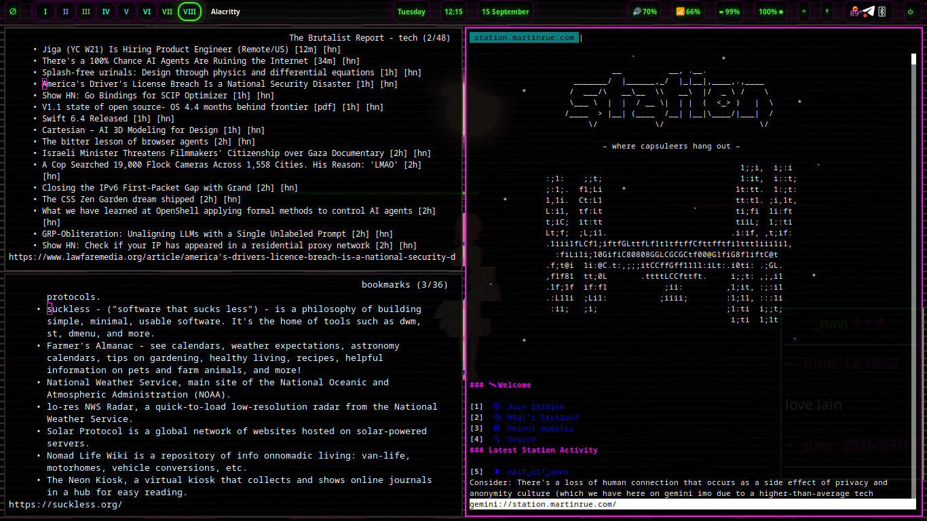The height and width of the screenshot is (521, 927).
Task: Follow the Search link on the Station page
Action: click(521, 440)
